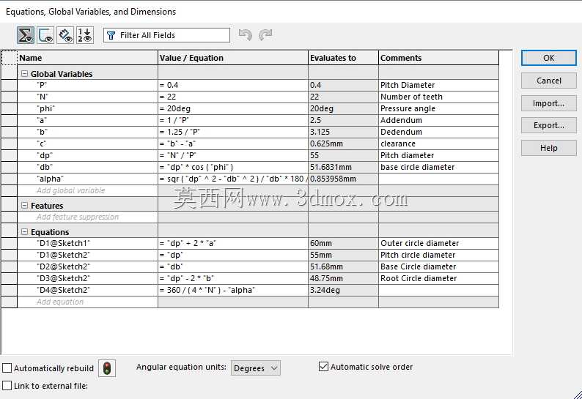
Task: Click the Add equation cell
Action: [x=88, y=302]
